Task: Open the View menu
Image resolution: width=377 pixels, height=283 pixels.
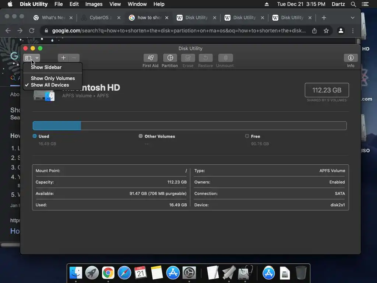Action: pos(115,4)
